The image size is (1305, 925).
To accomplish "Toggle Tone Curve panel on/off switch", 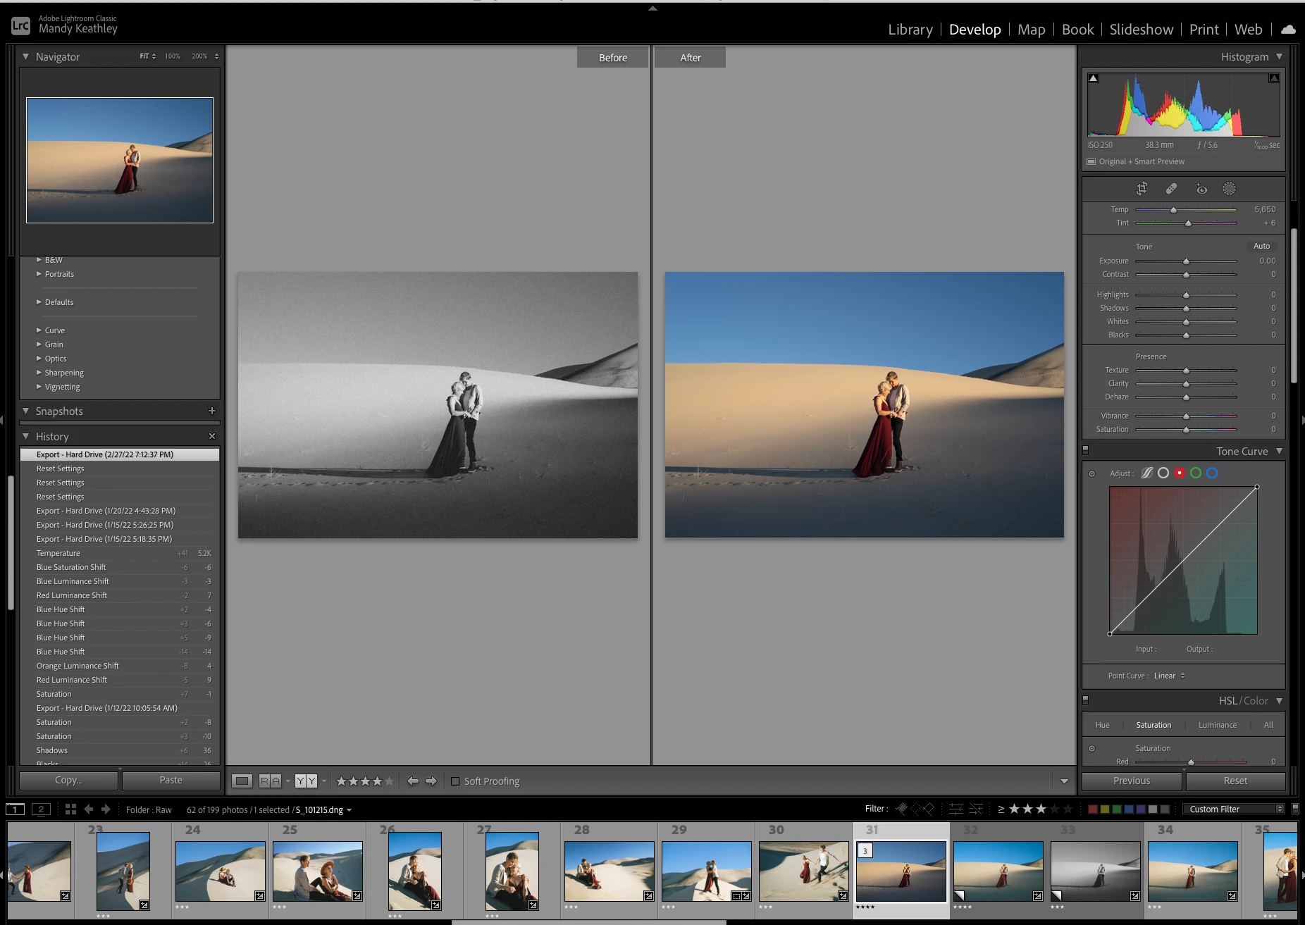I will (1086, 450).
